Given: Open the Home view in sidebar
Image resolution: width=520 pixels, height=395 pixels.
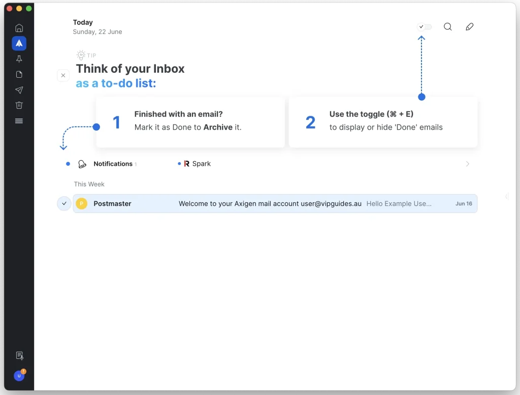Looking at the screenshot, I should [19, 28].
